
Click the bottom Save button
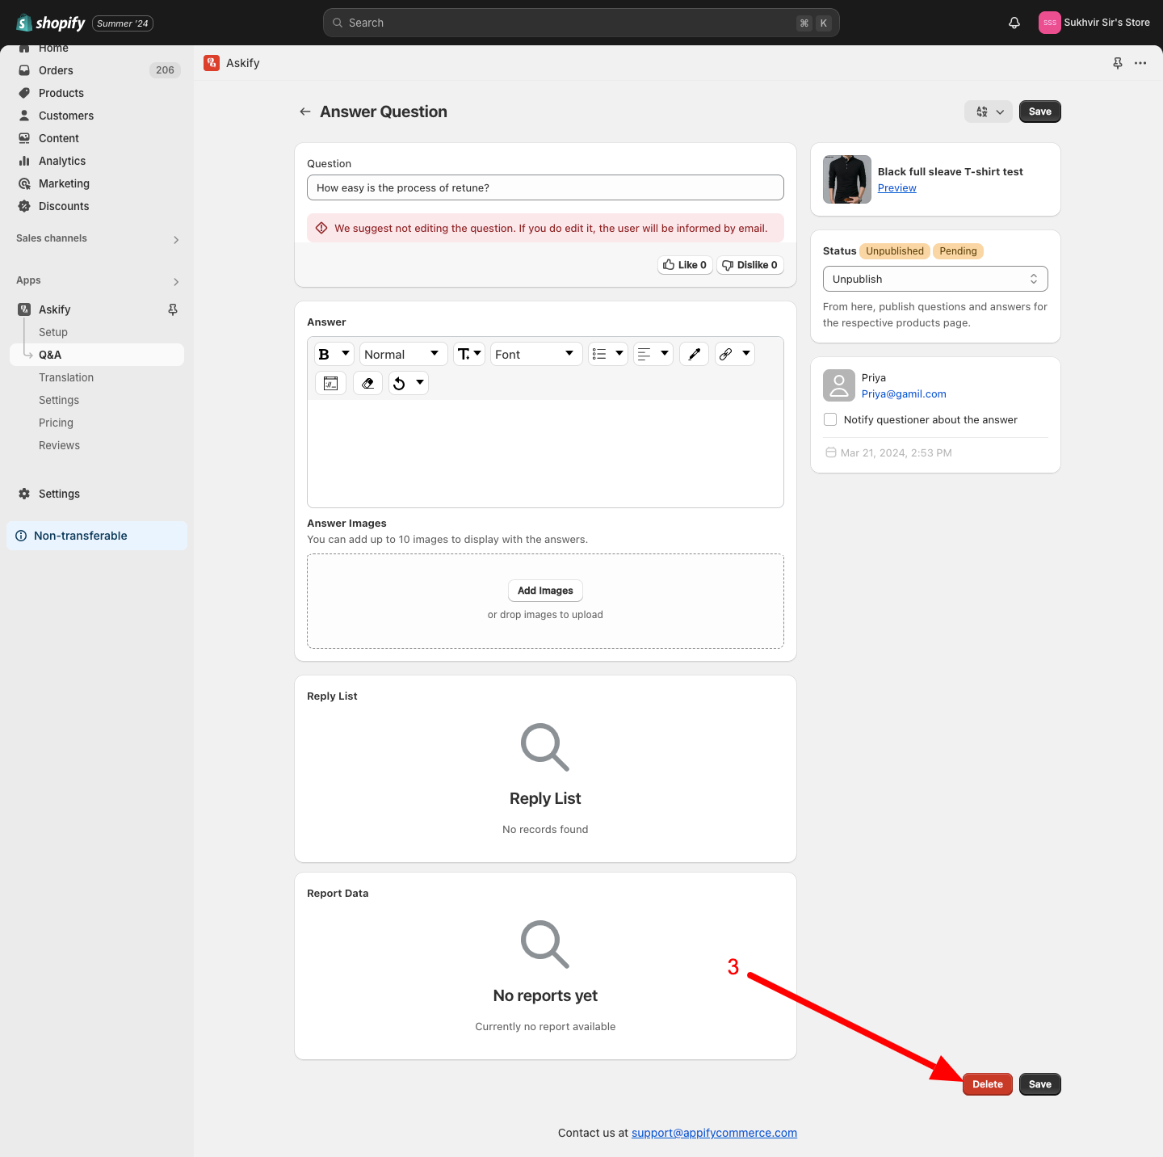pyautogui.click(x=1040, y=1084)
